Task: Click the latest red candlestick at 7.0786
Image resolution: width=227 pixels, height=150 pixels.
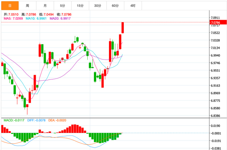Action: point(123,28)
